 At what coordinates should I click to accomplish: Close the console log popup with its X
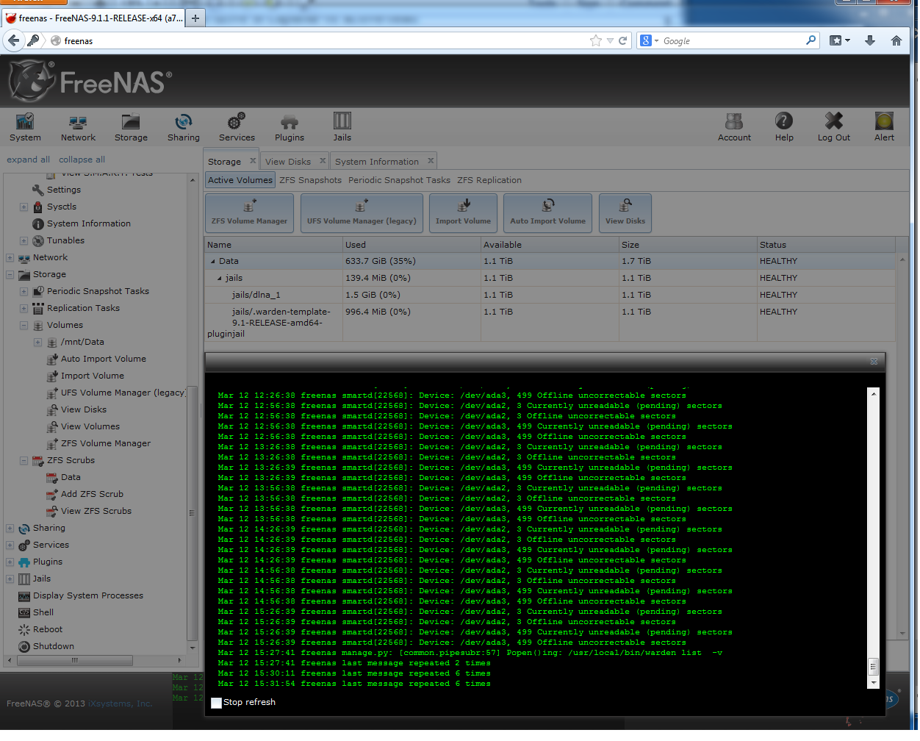(x=874, y=361)
